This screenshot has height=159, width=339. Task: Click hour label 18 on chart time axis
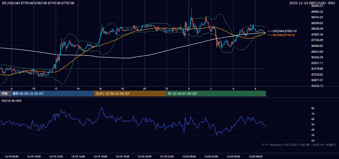122,89
